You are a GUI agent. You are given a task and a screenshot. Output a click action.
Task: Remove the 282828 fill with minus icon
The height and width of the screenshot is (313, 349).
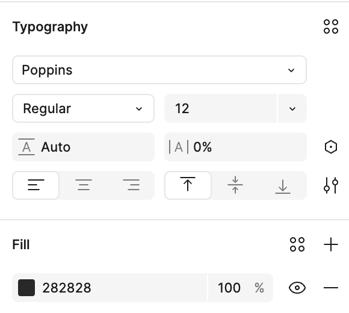(x=331, y=288)
